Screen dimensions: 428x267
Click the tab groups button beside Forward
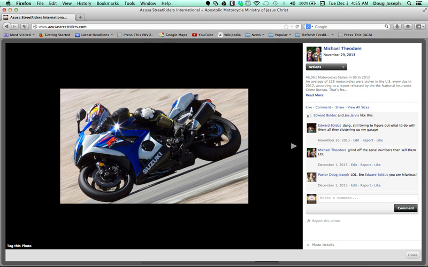pyautogui.click(x=25, y=26)
